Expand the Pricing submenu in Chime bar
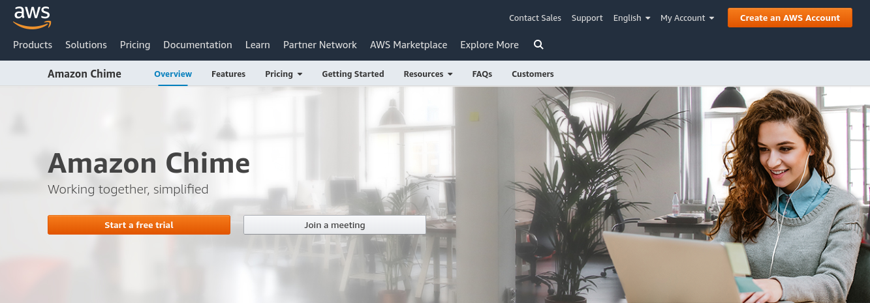 click(x=284, y=74)
